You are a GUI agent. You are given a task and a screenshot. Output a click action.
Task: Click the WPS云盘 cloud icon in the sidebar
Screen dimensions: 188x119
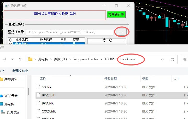coord(1,96)
